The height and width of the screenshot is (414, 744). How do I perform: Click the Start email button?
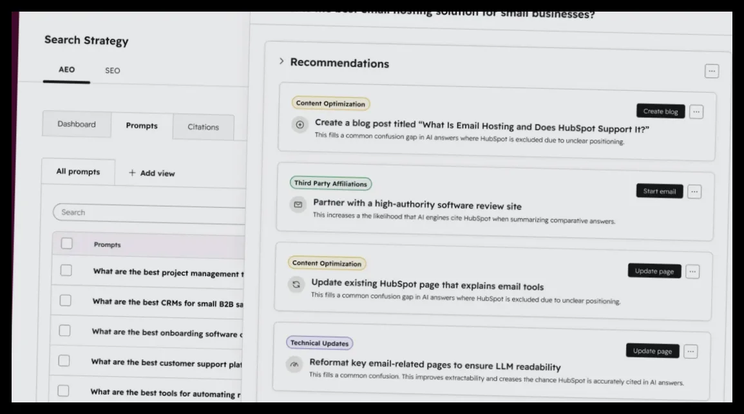coord(660,191)
